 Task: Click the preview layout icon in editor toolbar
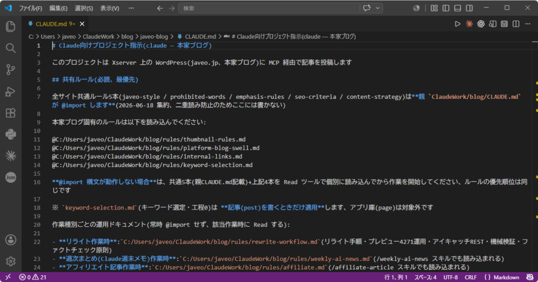pos(504,24)
